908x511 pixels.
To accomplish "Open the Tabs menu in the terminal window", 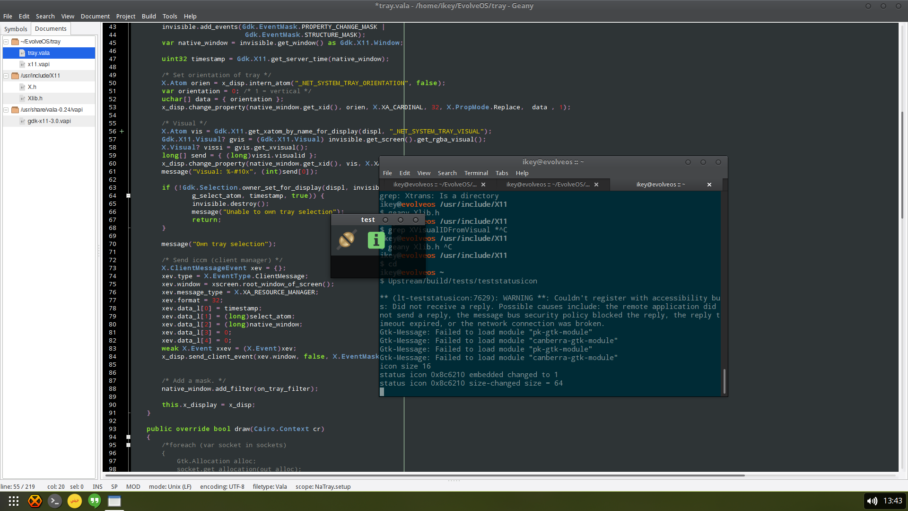I will click(502, 173).
